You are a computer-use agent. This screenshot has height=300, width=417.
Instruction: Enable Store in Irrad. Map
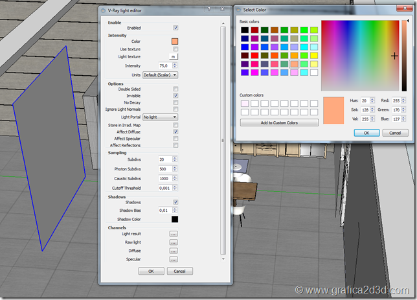175,125
